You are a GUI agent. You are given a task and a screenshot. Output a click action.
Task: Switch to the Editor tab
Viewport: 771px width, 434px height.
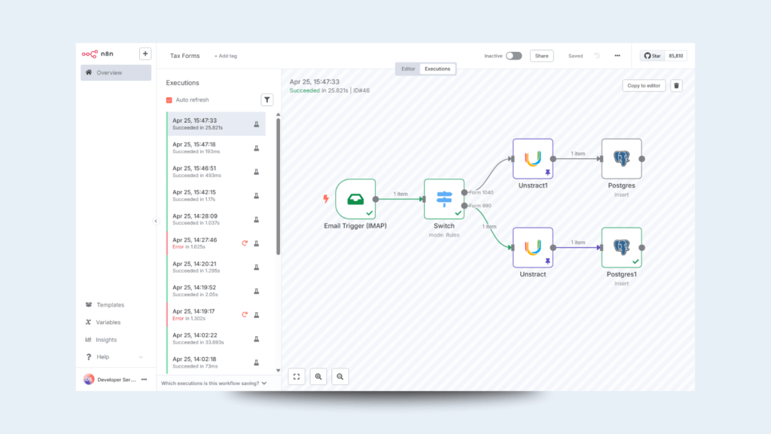[x=408, y=69]
